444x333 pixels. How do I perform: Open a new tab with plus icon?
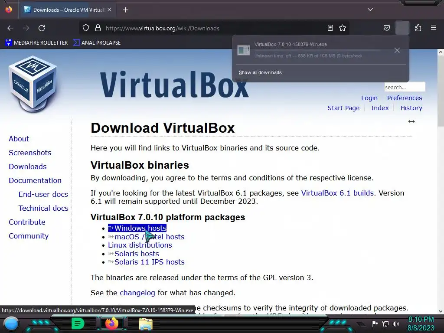pyautogui.click(x=126, y=10)
